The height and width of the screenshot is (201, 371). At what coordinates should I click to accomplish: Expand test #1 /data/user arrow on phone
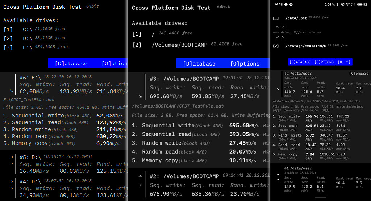click(x=278, y=175)
